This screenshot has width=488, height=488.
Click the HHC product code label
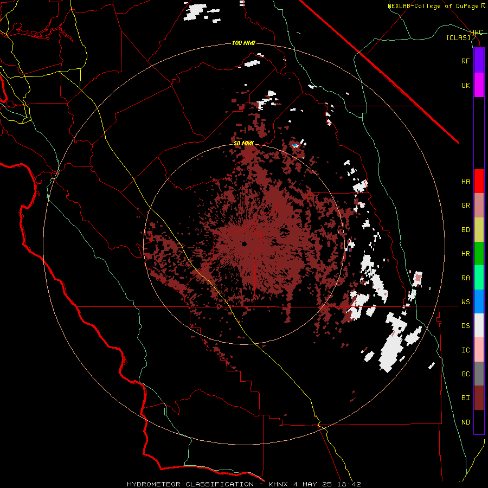coord(477,33)
